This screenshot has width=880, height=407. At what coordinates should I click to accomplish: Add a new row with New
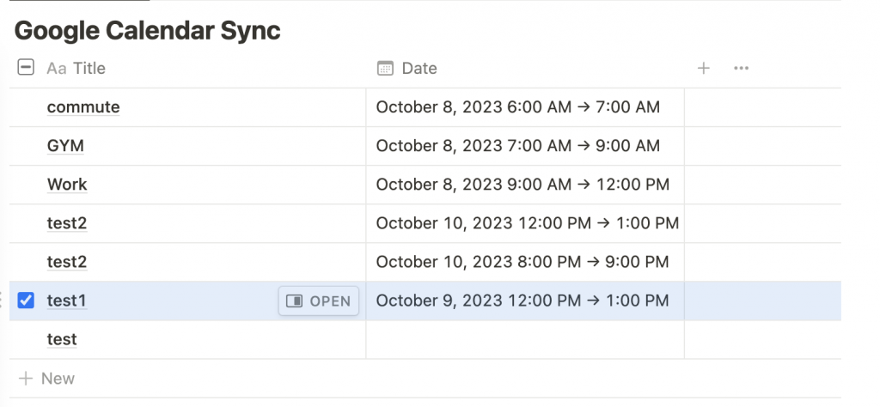[x=58, y=379]
